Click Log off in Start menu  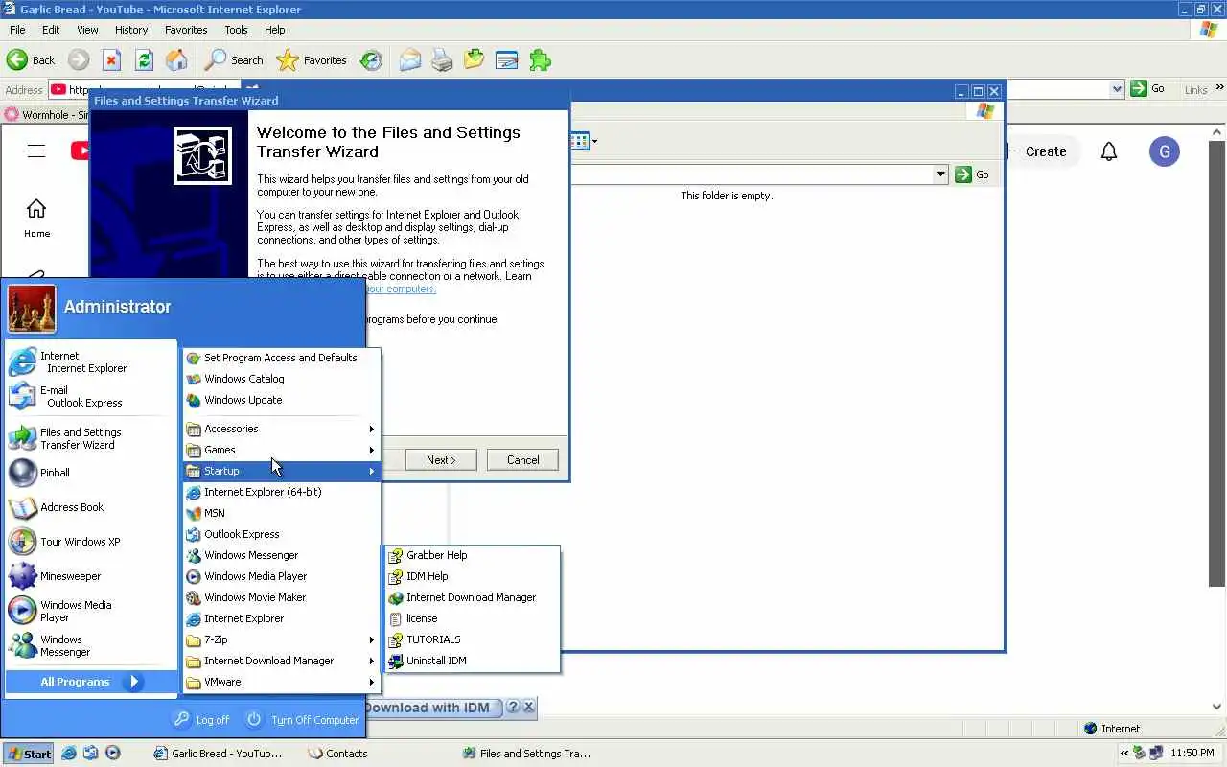click(201, 719)
